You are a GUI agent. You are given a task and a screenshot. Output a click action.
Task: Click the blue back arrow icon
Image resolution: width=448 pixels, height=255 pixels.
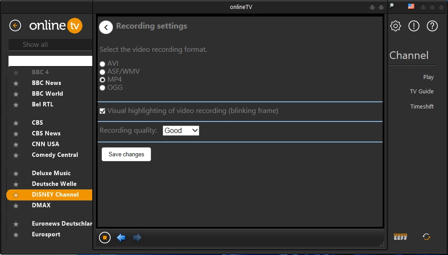(121, 238)
